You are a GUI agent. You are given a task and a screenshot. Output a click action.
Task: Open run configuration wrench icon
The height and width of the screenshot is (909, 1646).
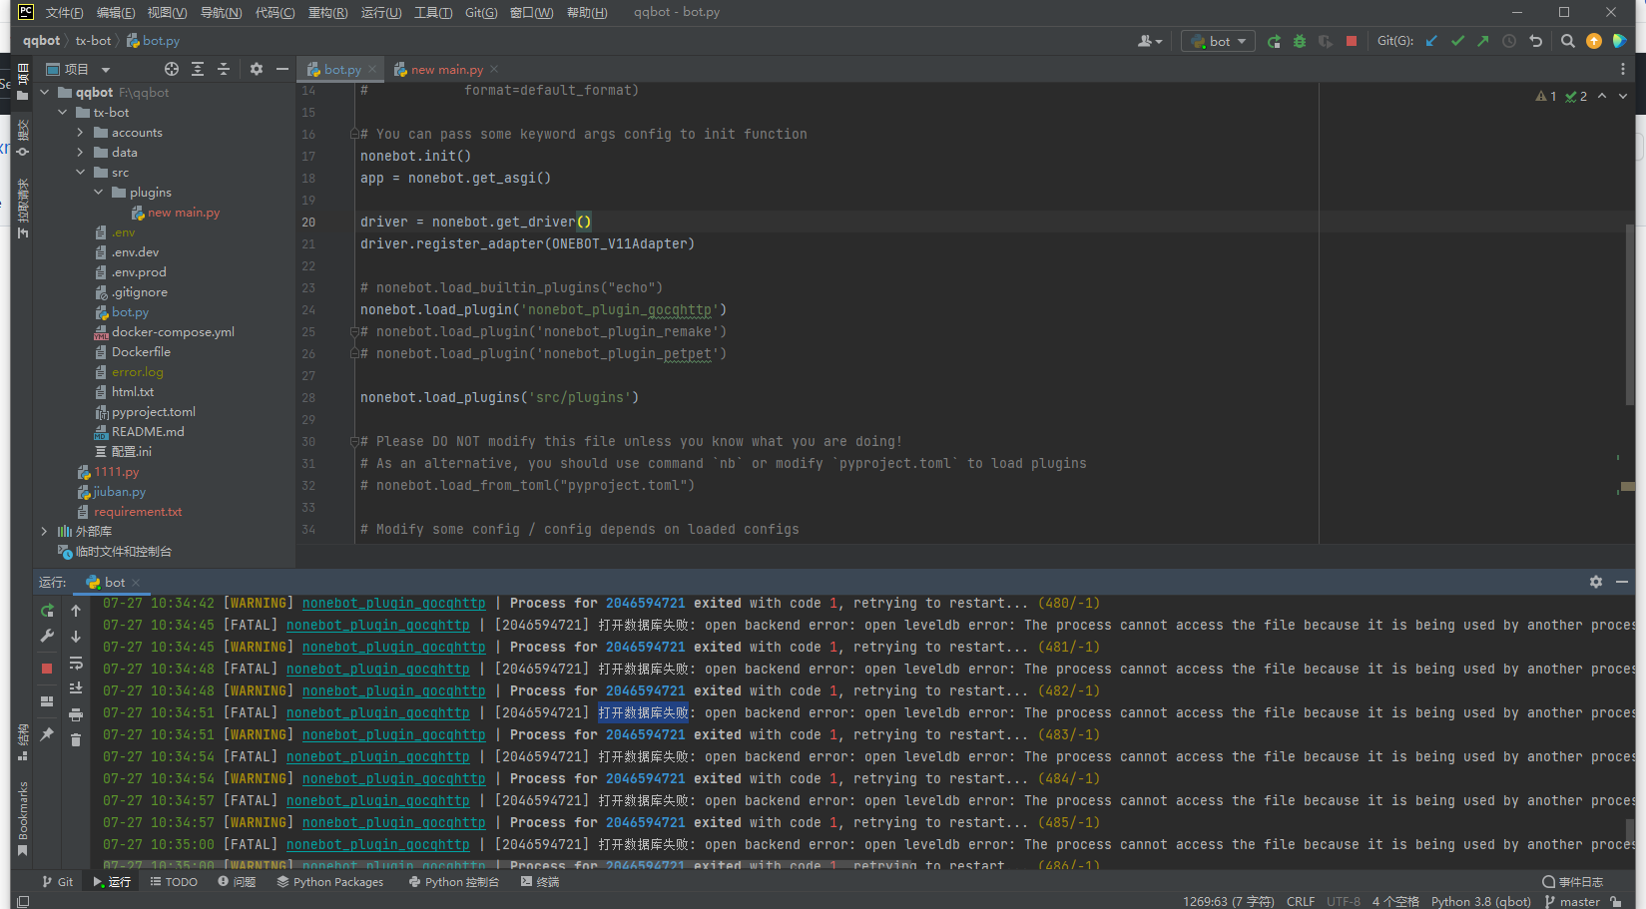(47, 637)
